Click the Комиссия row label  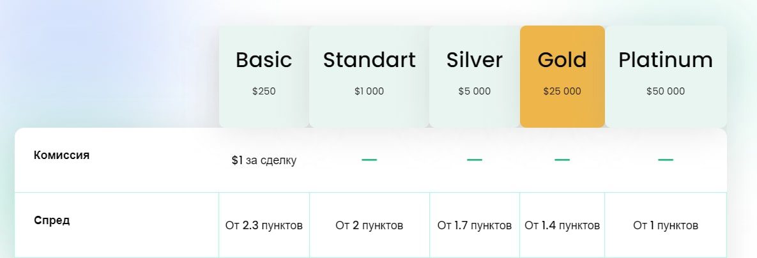coord(62,155)
